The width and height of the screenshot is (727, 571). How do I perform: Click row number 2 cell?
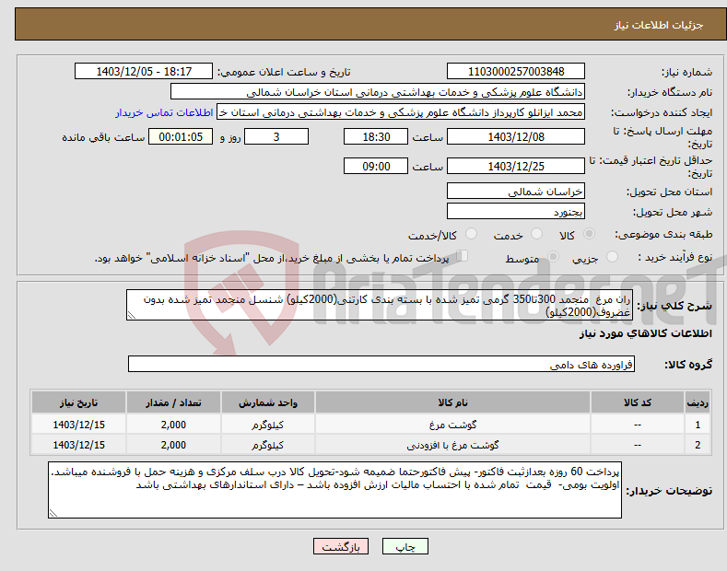698,445
